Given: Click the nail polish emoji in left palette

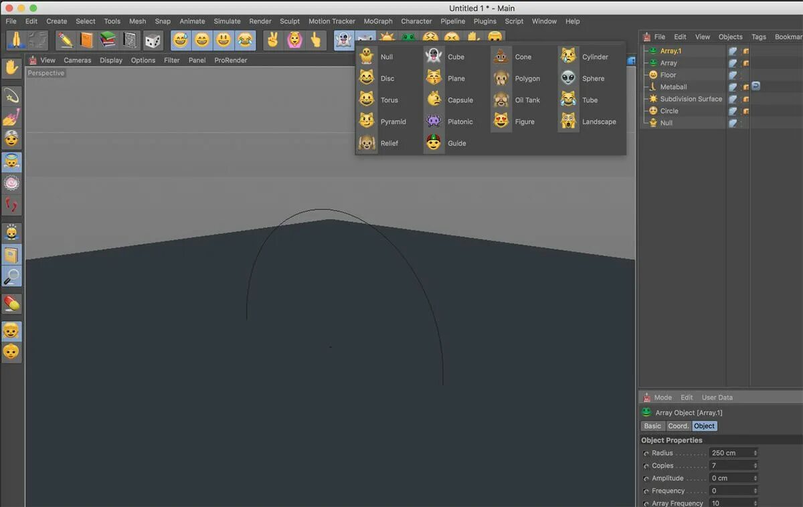Looking at the screenshot, I should coord(11,118).
